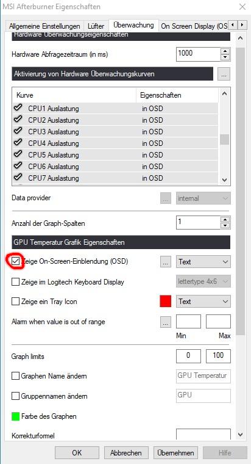
Task: Click tab strip right scroll arrow
Action: click(242, 25)
